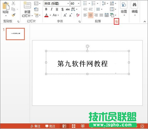
Task: Select center text alignment
Action: pos(91,15)
